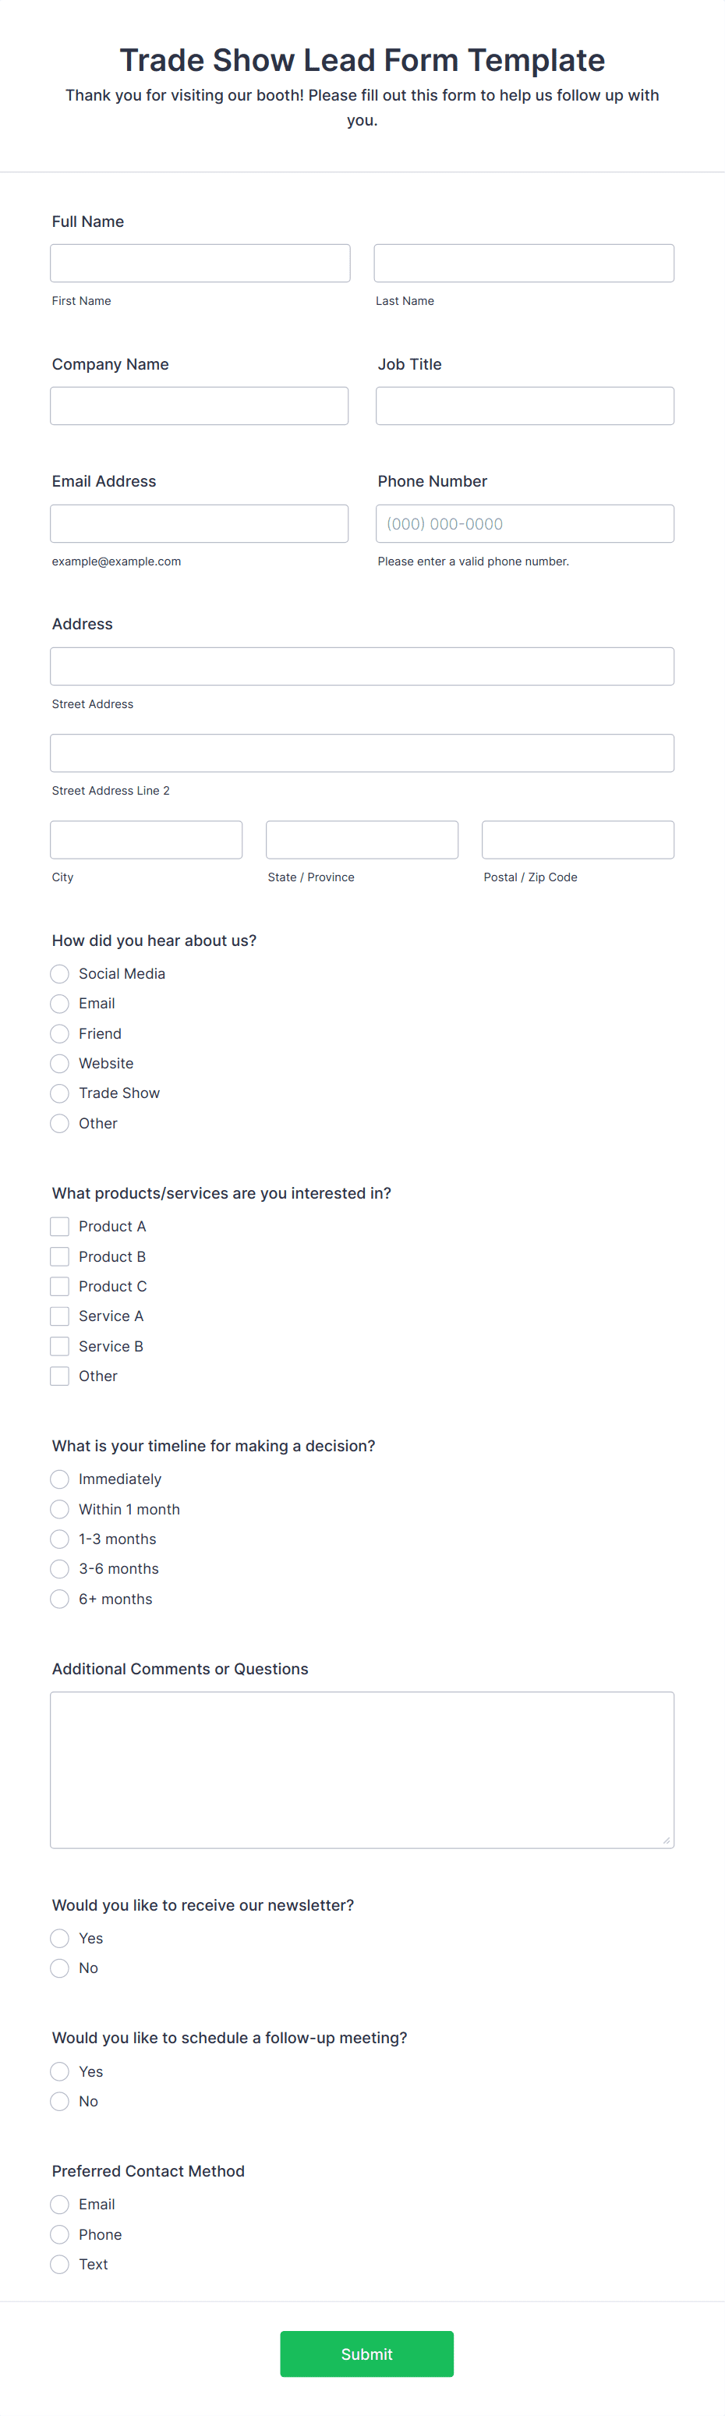The width and height of the screenshot is (725, 2416).
Task: Click the Phone Number field
Action: 525,523
